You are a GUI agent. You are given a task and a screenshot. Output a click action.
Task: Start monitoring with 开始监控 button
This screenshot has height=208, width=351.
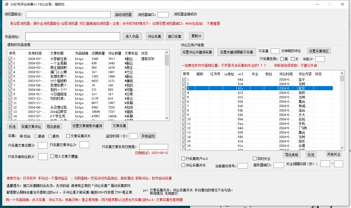click(148, 136)
